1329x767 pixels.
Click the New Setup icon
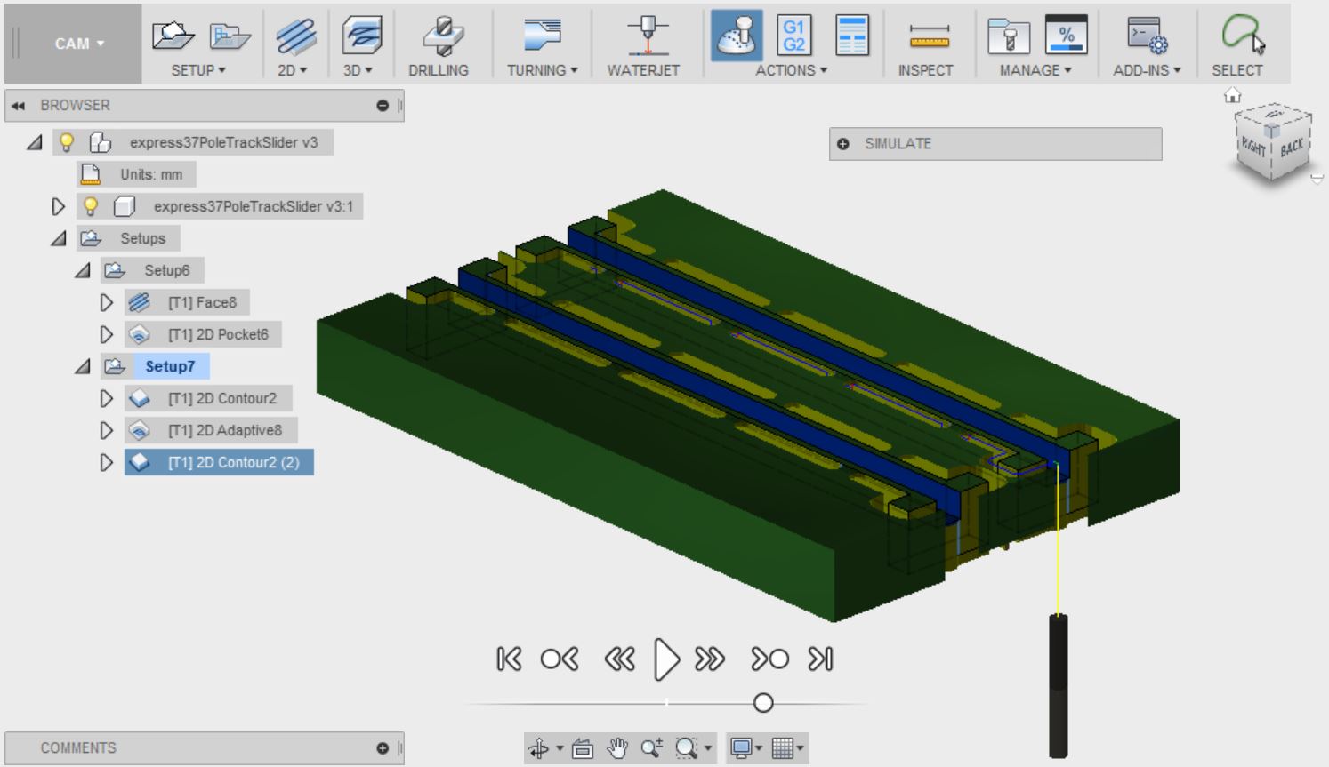[173, 36]
